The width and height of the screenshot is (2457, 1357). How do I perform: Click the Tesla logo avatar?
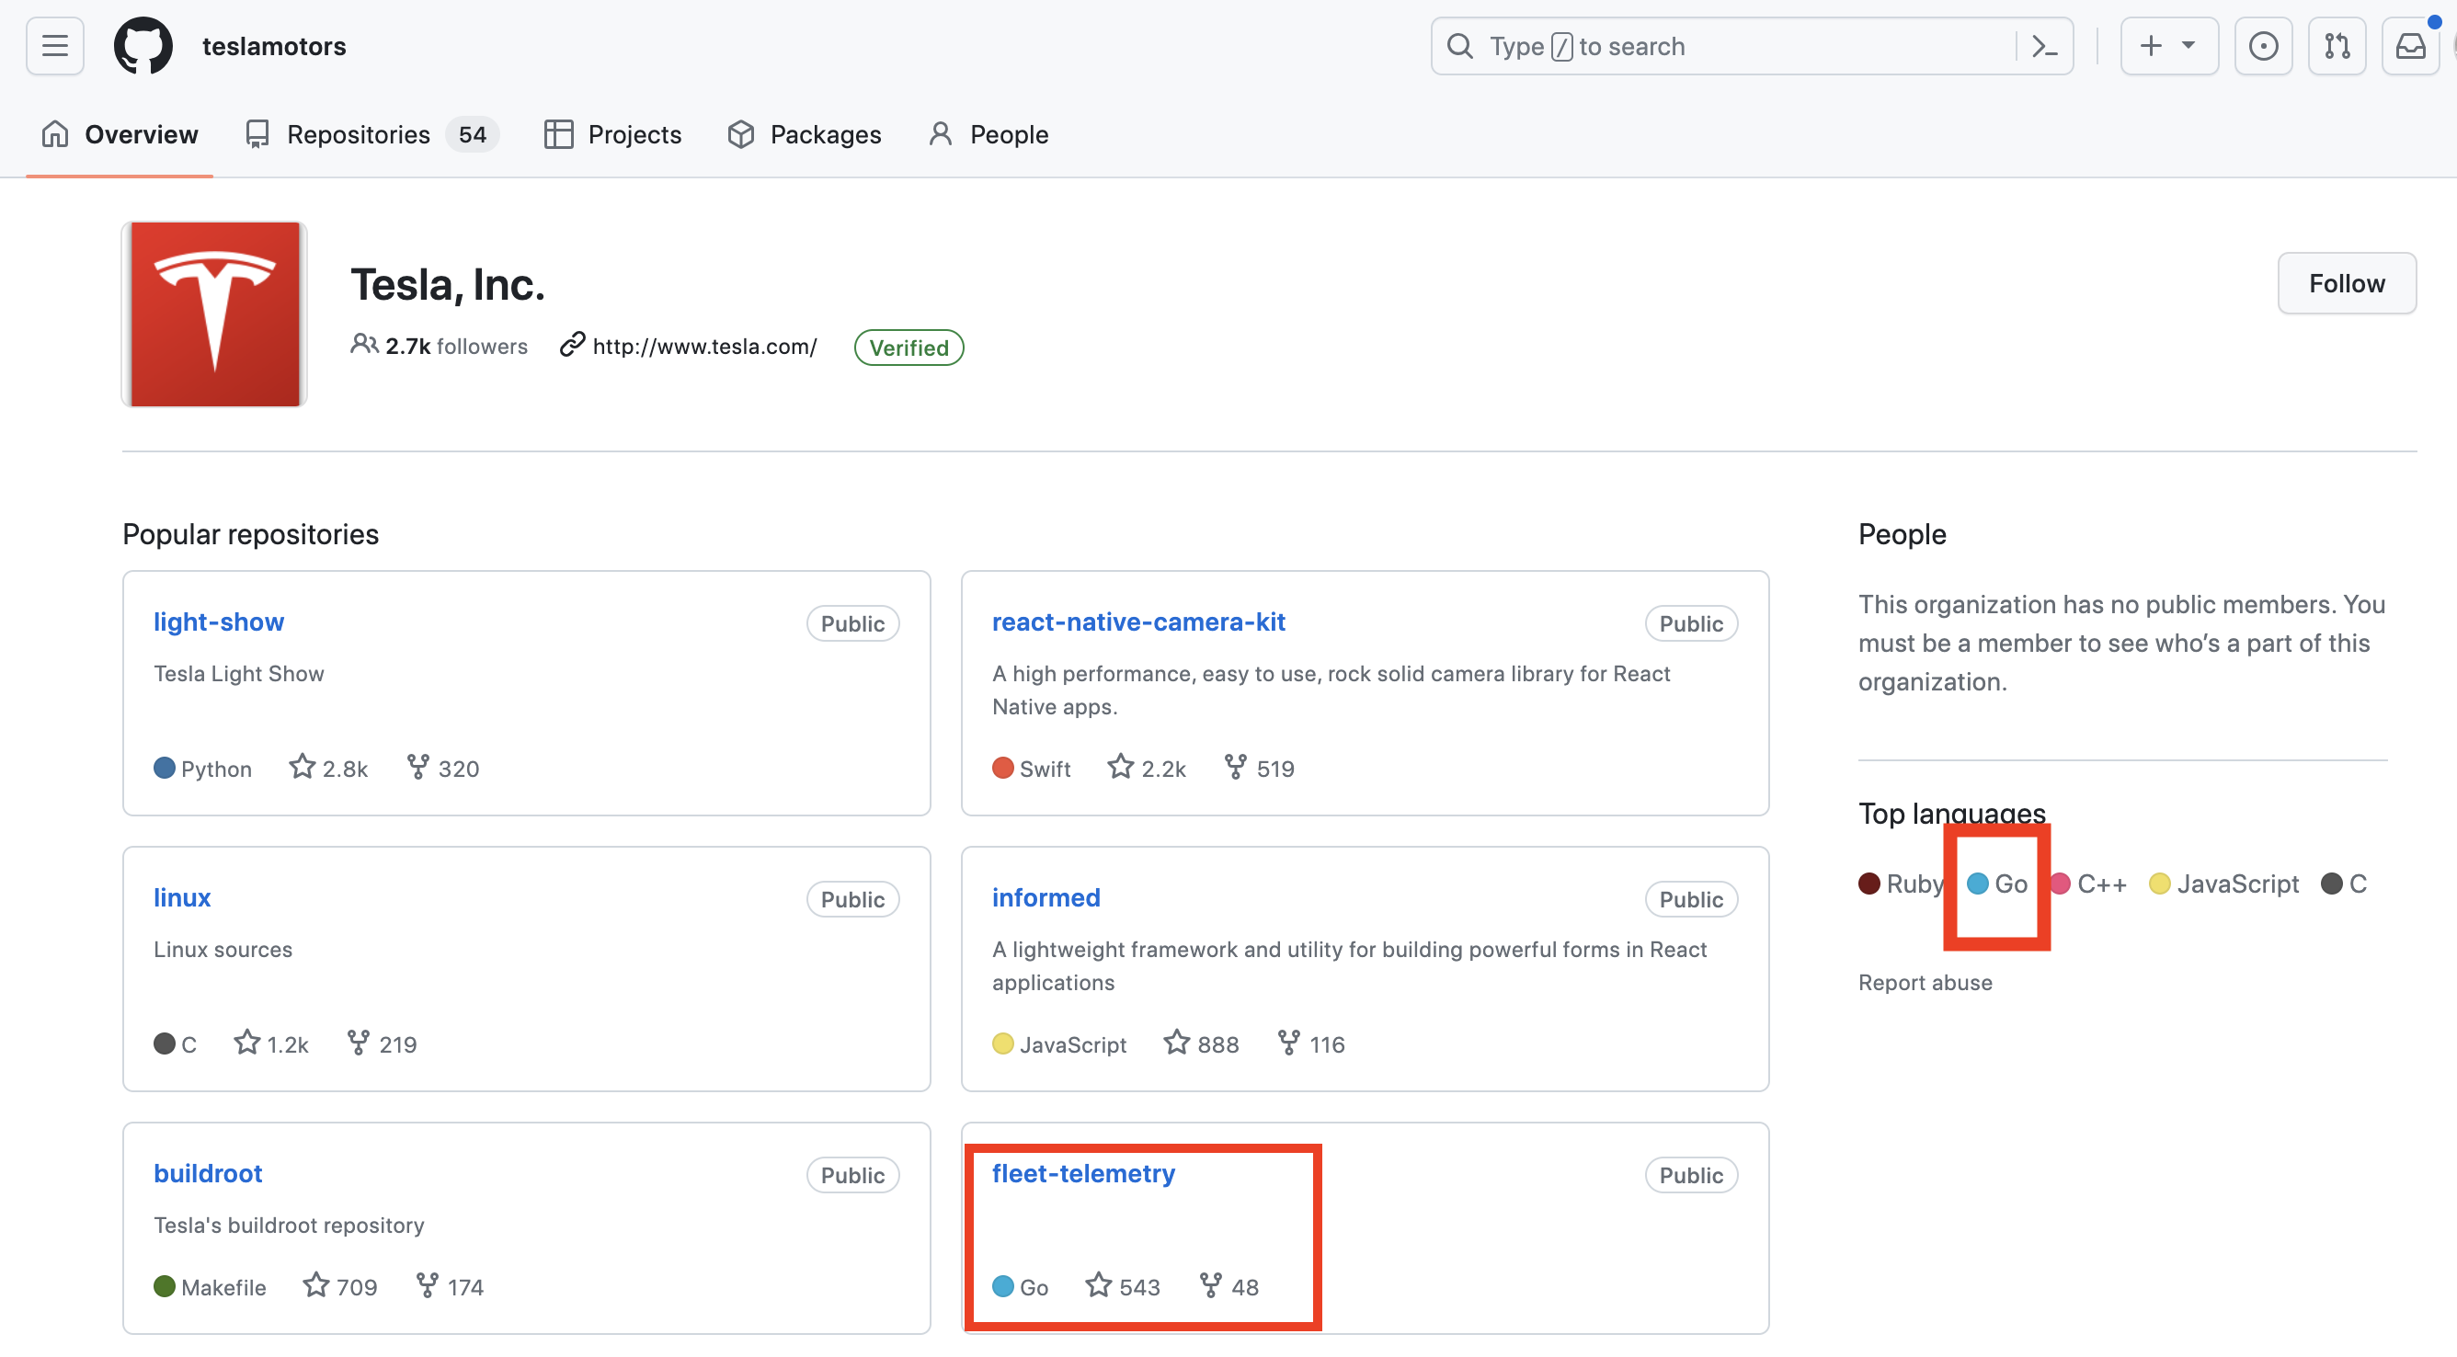214,314
